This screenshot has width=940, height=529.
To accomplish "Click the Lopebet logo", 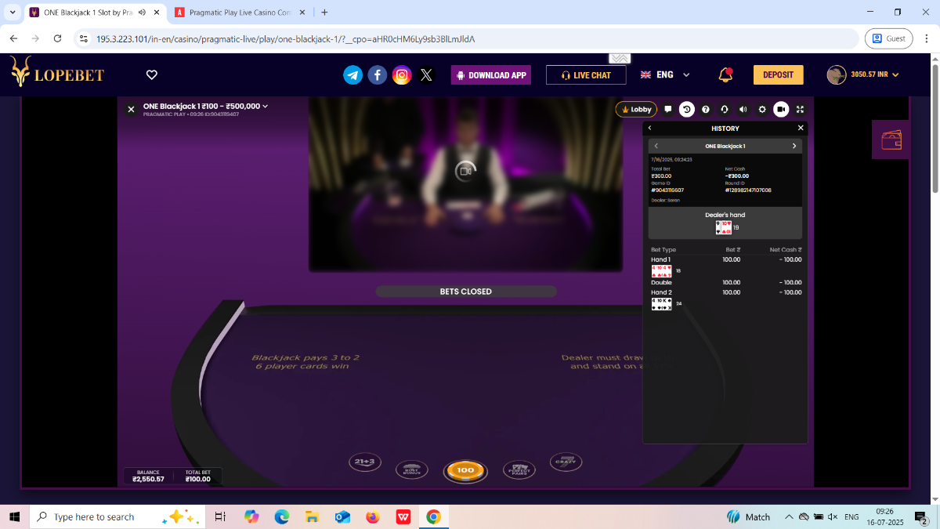I will pyautogui.click(x=57, y=72).
